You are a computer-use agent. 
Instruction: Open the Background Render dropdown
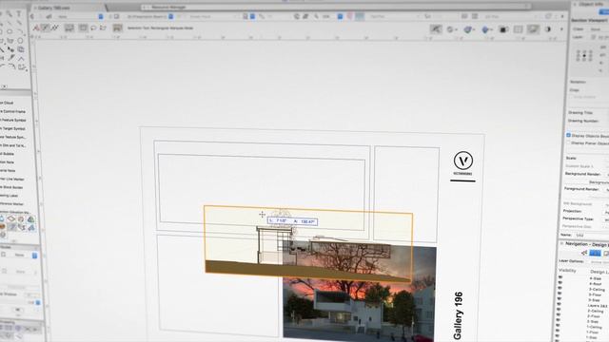click(x=607, y=174)
